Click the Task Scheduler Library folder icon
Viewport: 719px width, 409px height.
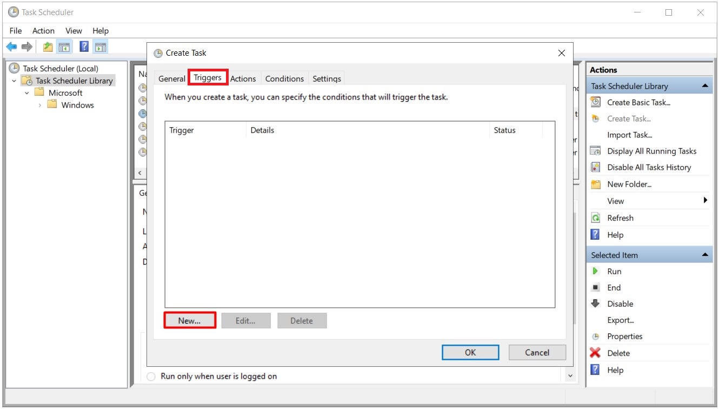(x=27, y=81)
